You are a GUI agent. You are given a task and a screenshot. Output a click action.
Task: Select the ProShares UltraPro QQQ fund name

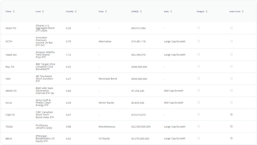pyautogui.click(x=44, y=127)
